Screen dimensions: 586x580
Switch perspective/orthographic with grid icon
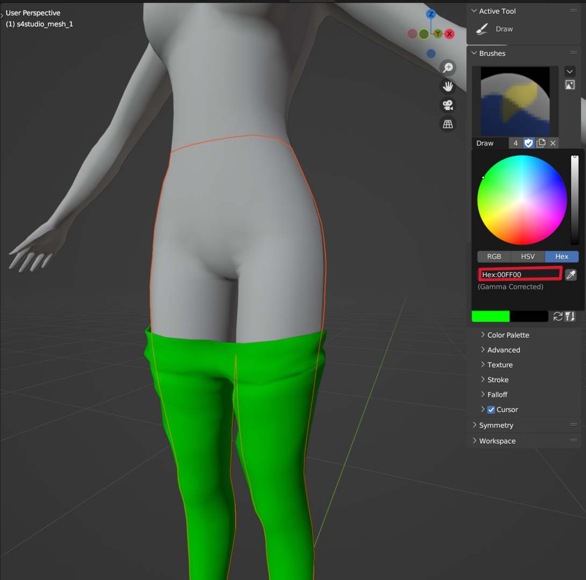[x=448, y=124]
